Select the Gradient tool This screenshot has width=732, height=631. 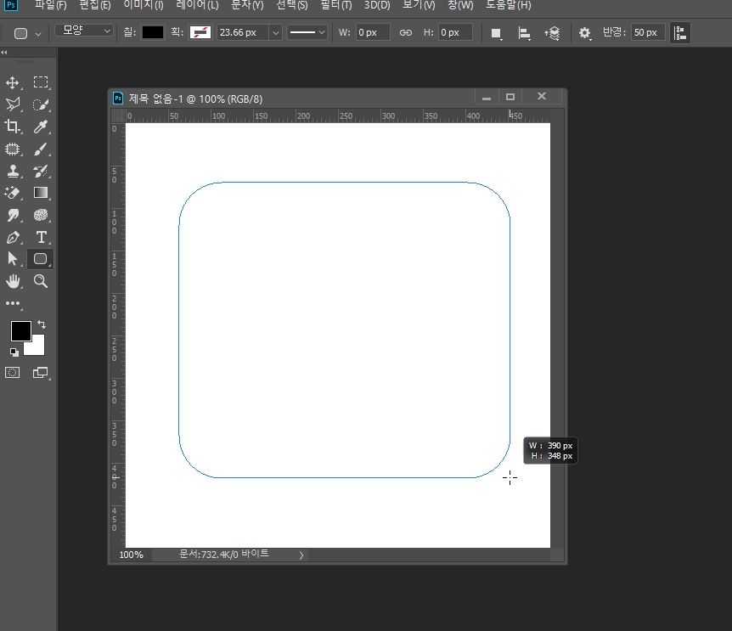41,193
